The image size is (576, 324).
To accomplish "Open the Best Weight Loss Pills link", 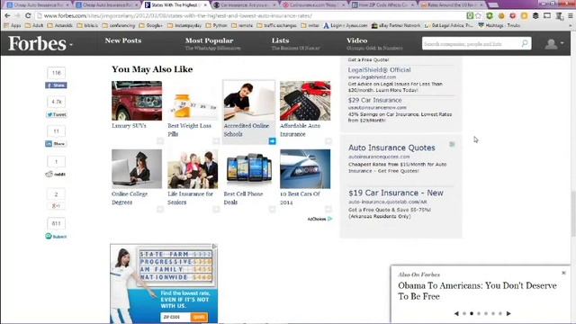I will point(189,130).
